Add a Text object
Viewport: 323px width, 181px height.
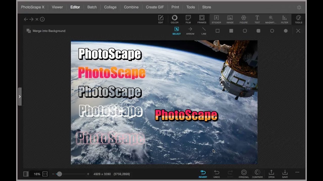(257, 19)
